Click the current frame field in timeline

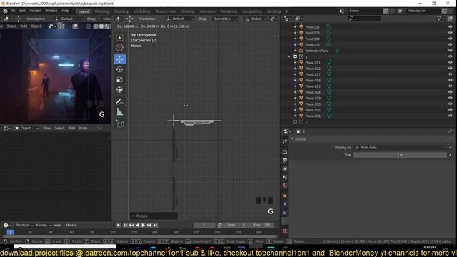click(204, 226)
